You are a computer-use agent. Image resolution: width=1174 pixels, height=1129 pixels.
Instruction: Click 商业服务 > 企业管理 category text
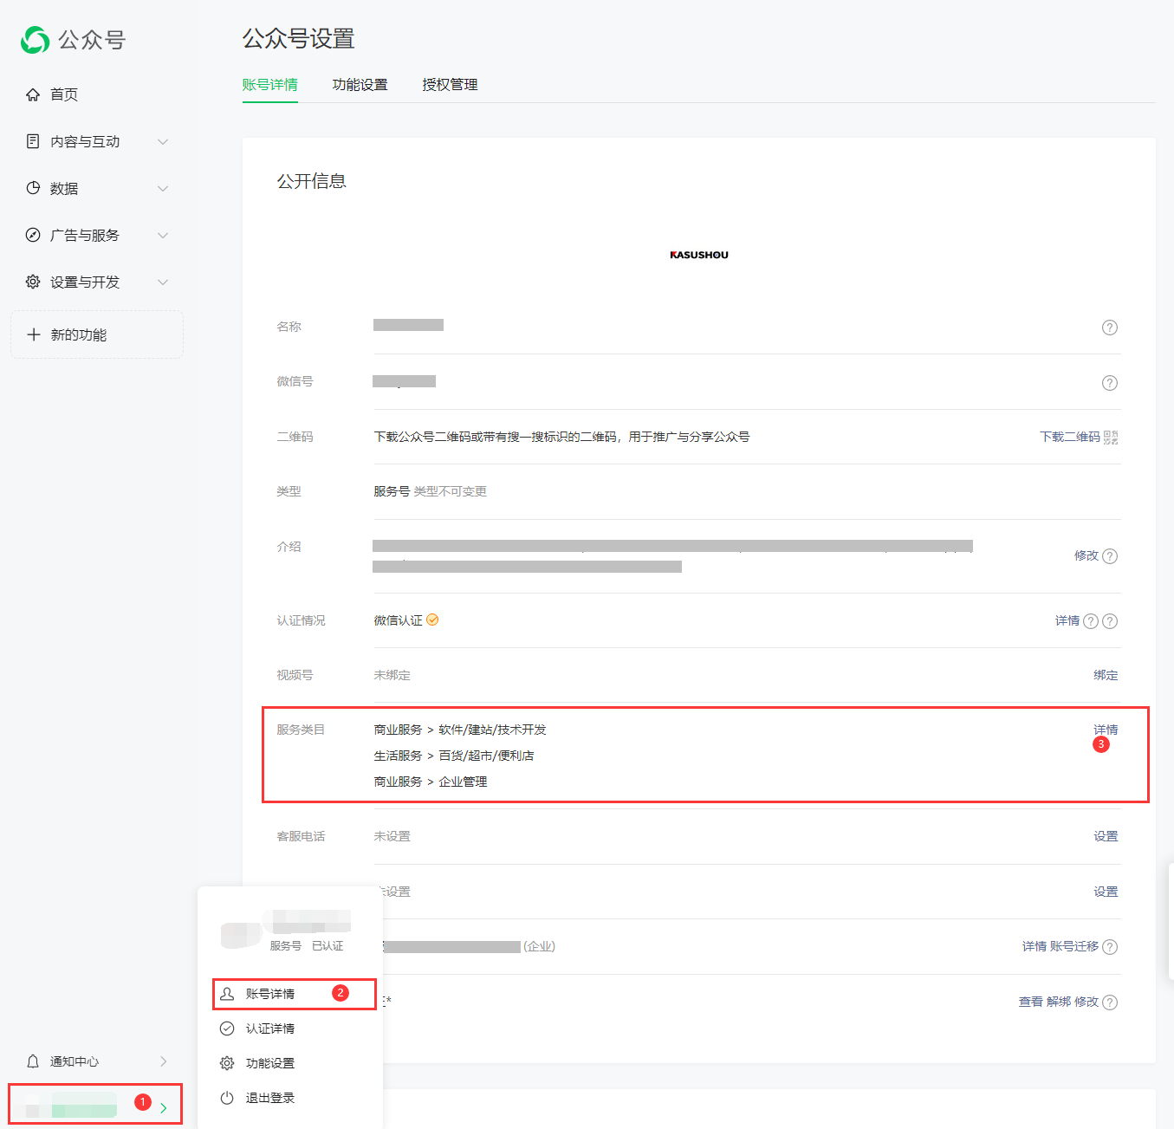(x=431, y=782)
